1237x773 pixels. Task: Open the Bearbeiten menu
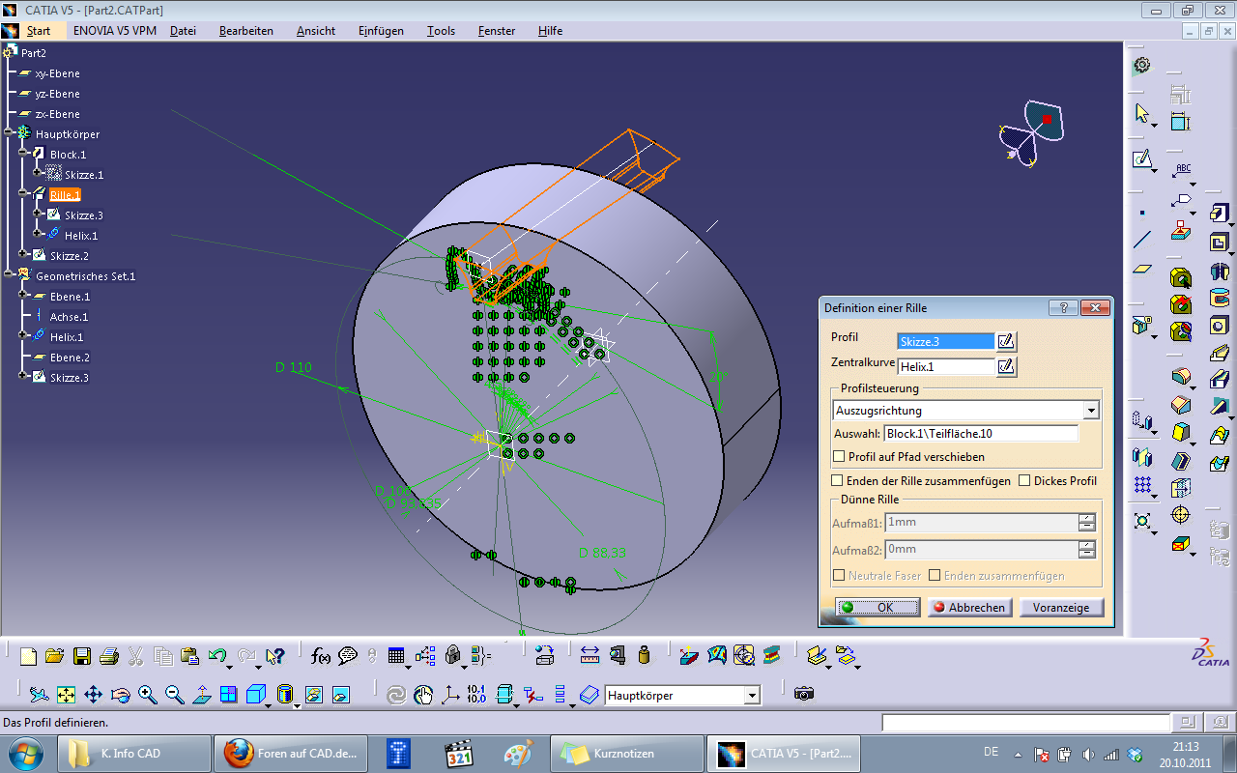[246, 31]
